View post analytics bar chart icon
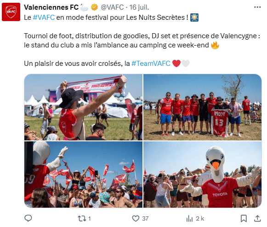 click(189, 218)
